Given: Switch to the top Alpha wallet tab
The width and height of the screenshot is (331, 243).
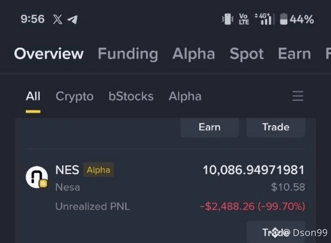Looking at the screenshot, I should (194, 53).
